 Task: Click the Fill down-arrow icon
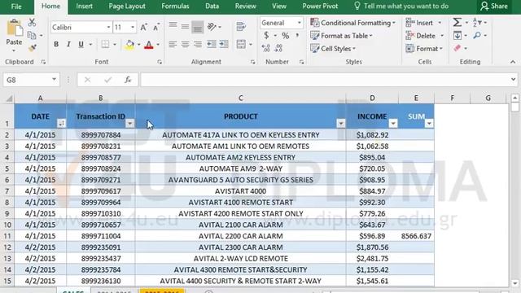point(458,35)
